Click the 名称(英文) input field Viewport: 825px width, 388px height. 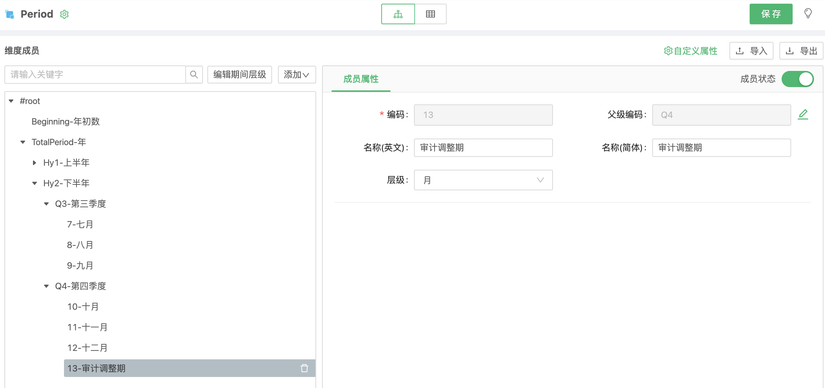[483, 148]
